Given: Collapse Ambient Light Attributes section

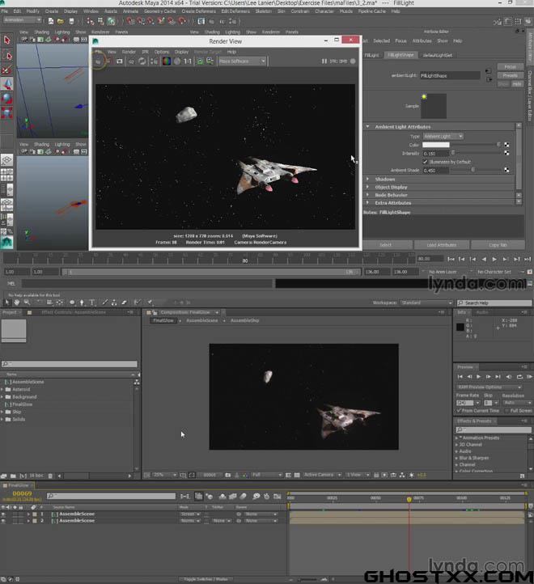Looking at the screenshot, I should click(368, 127).
